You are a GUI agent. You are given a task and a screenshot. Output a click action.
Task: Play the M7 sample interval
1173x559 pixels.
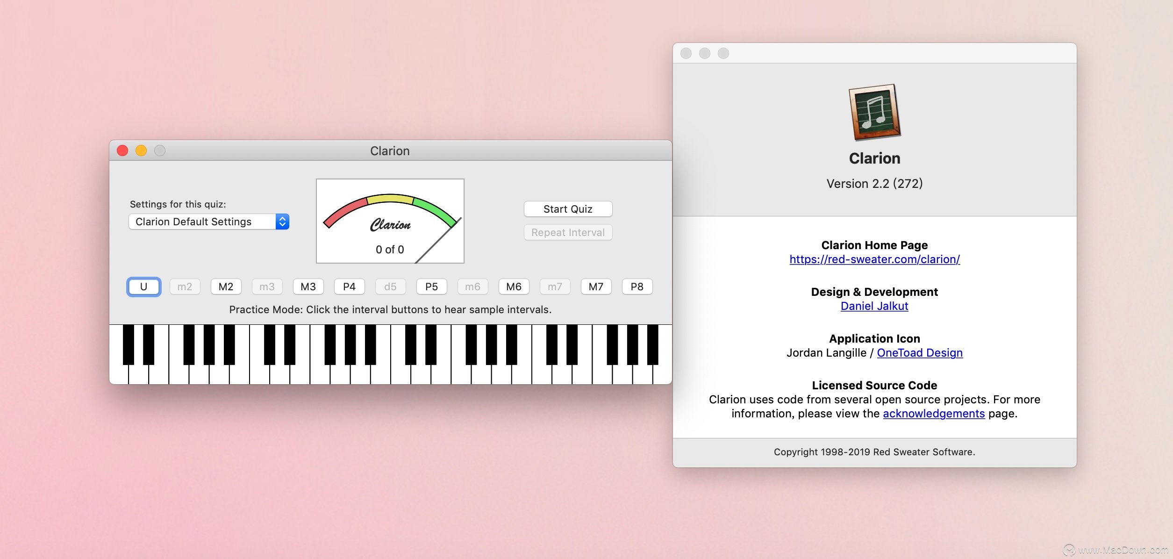coord(596,287)
